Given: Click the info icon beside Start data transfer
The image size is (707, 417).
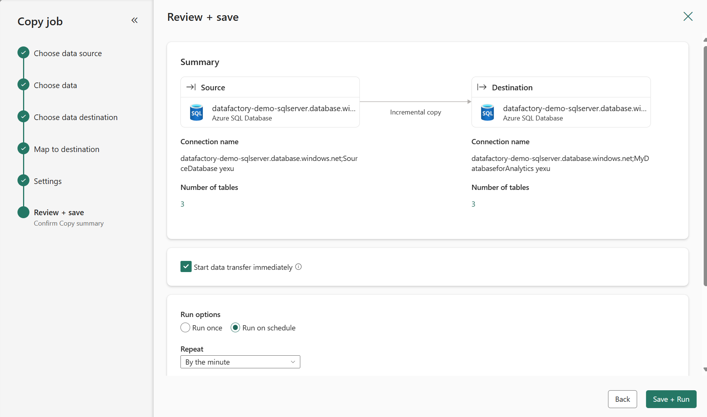Looking at the screenshot, I should (298, 267).
